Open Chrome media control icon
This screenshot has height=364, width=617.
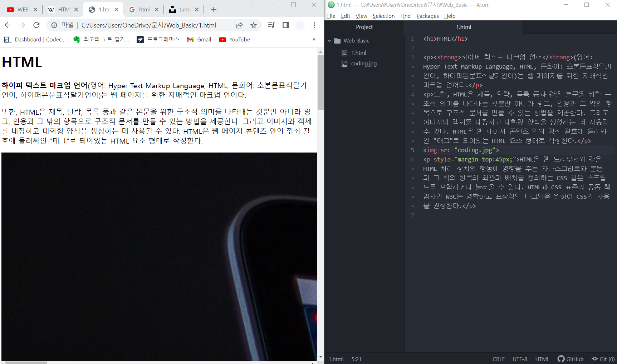click(x=271, y=25)
